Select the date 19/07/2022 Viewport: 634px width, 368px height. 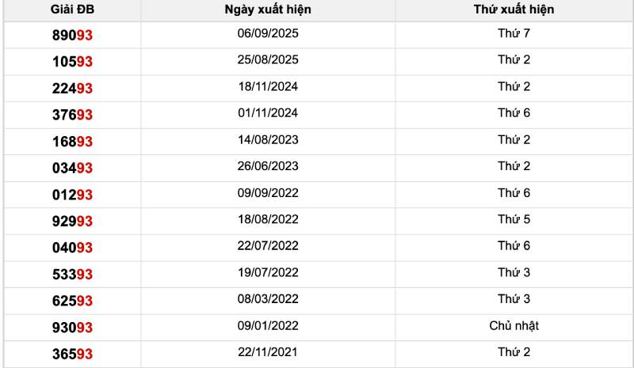tap(268, 272)
